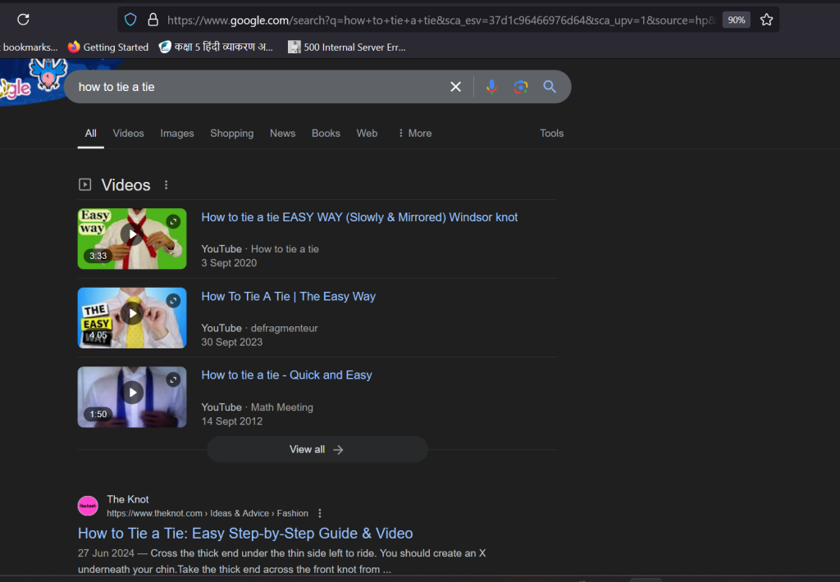Open the Hindi grammar class 5 bookmark
Viewport: 840px width, 582px height.
[216, 47]
